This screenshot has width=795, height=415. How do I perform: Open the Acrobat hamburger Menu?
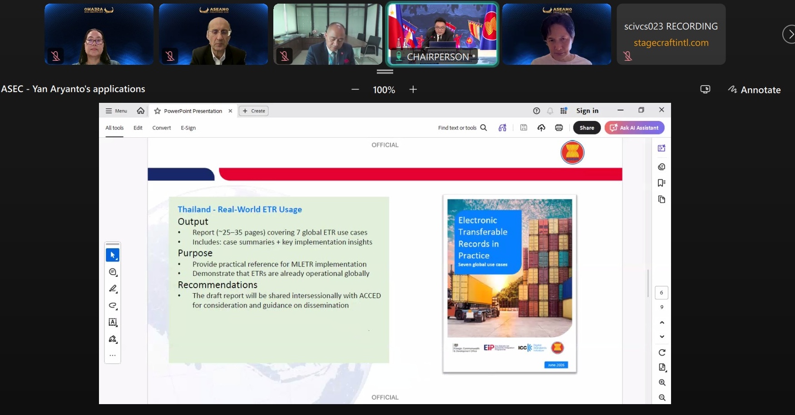click(116, 111)
